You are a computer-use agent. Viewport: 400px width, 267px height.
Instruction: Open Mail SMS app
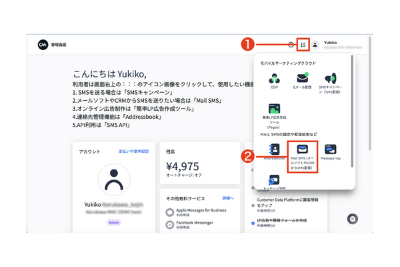pos(302,150)
